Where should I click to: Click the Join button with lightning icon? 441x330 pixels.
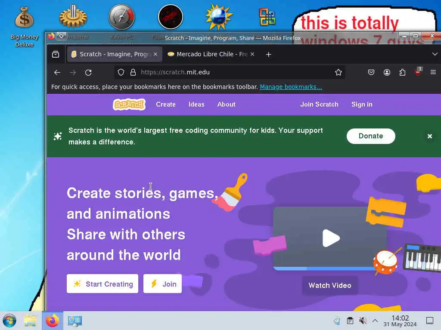(162, 284)
